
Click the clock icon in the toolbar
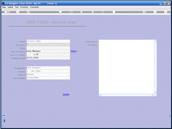pos(71,12)
